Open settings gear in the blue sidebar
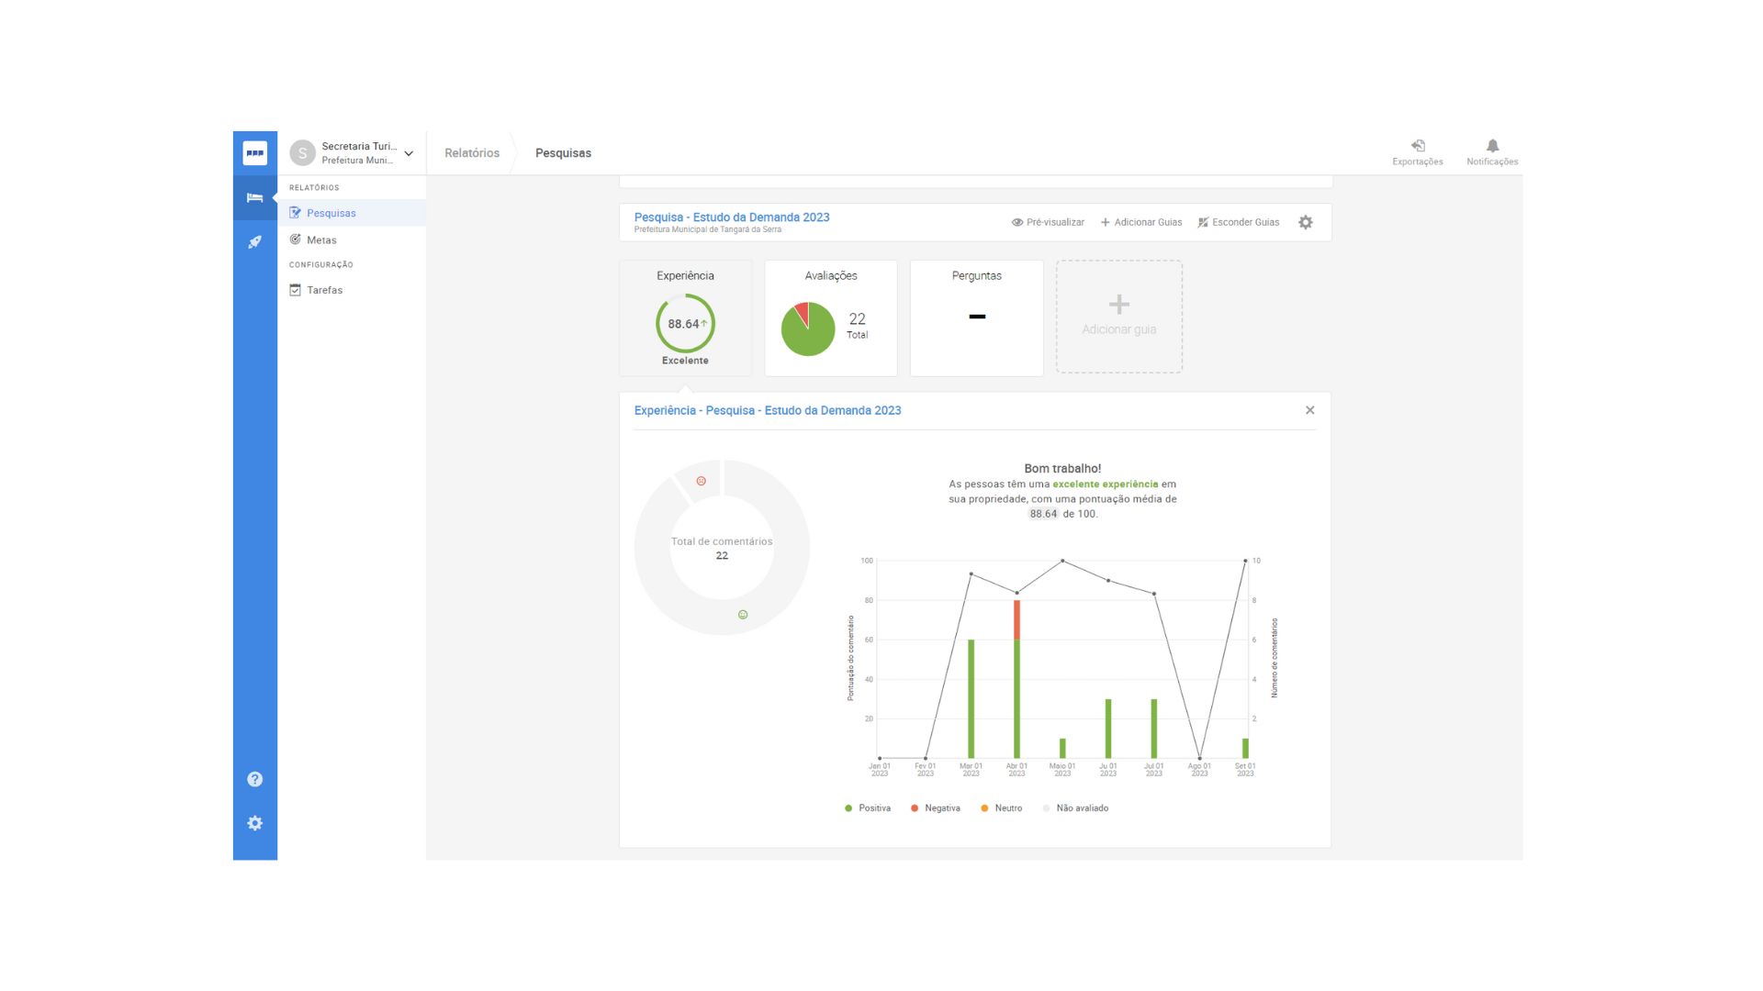1763x991 pixels. [254, 823]
